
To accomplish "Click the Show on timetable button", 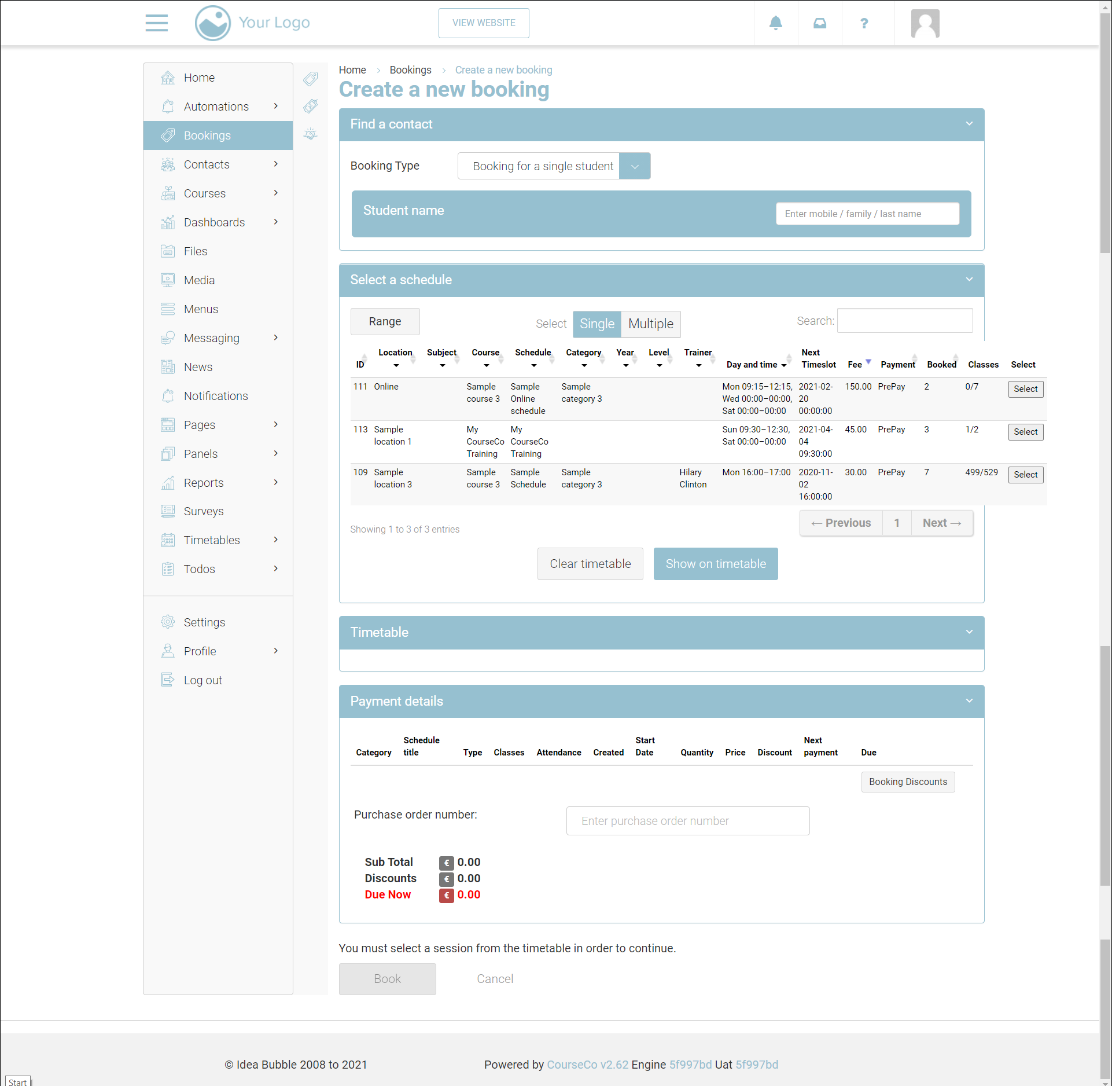I will click(x=715, y=563).
